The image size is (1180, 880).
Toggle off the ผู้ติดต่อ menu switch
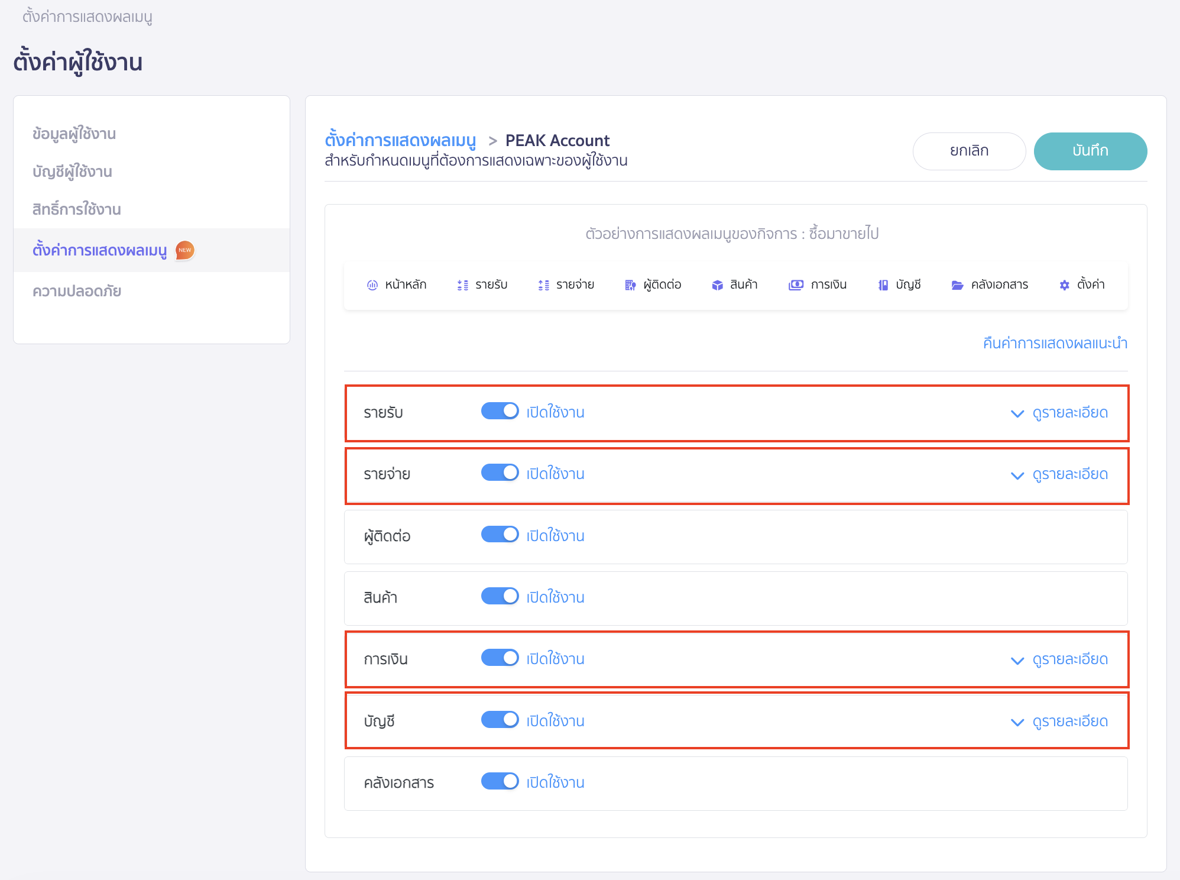500,535
